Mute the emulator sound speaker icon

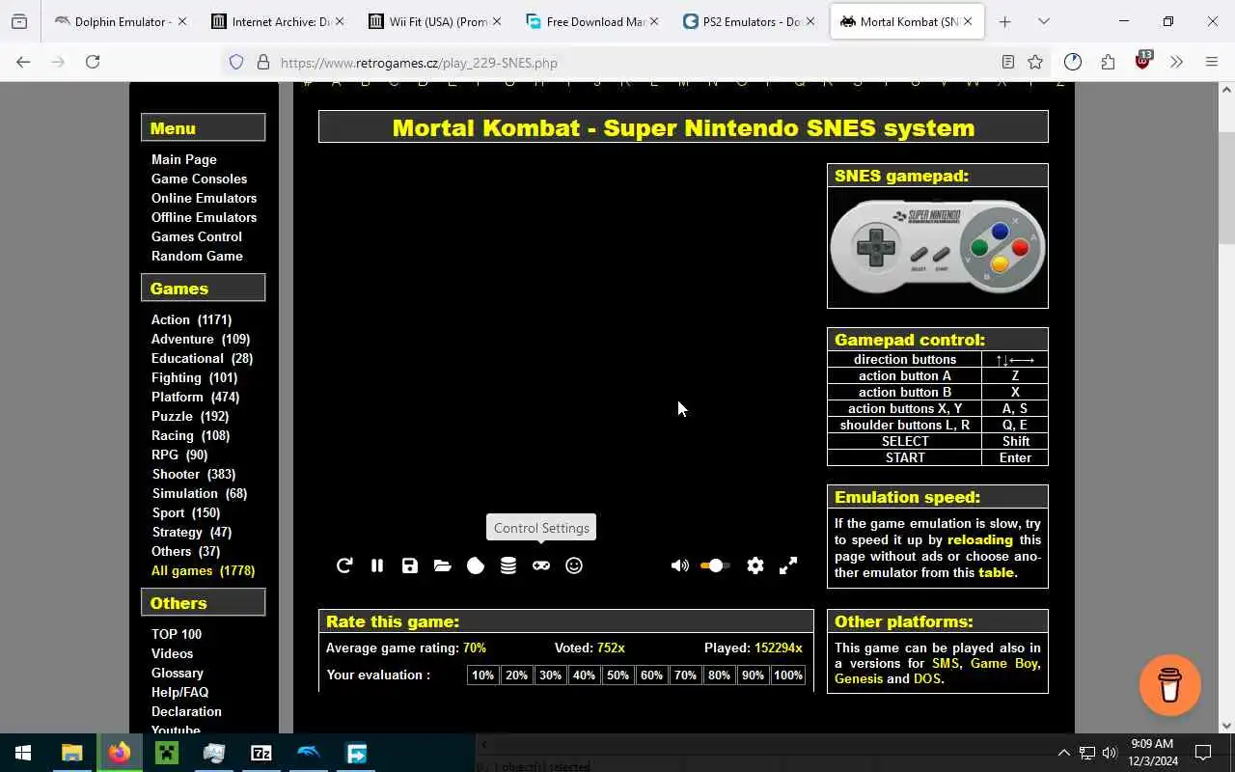680,565
